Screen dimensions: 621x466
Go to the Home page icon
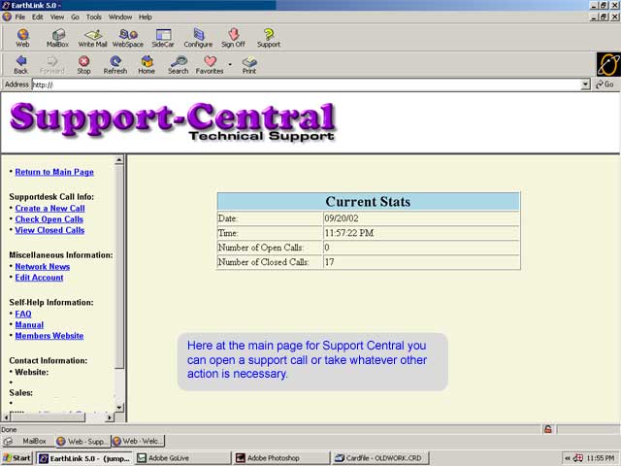(147, 64)
